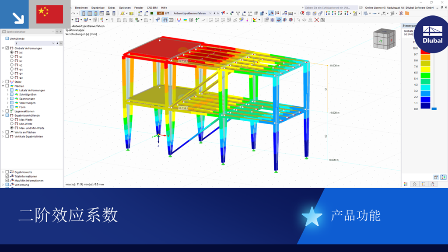Select the Min-Werte radio button

tap(12, 124)
